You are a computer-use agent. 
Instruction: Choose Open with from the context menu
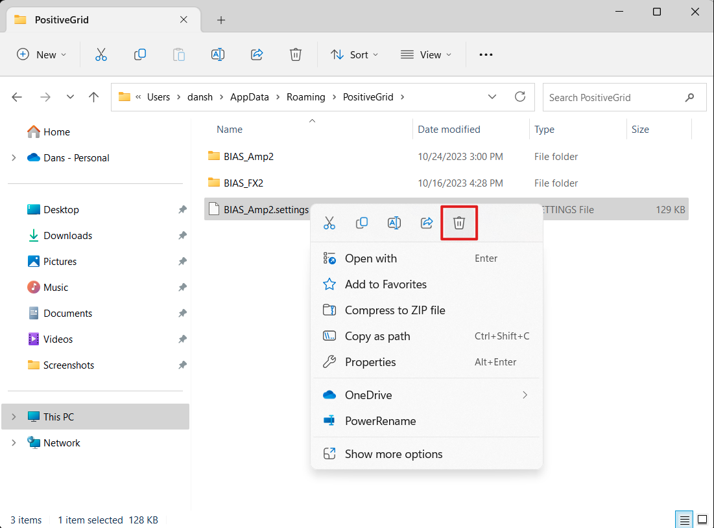(x=426, y=258)
